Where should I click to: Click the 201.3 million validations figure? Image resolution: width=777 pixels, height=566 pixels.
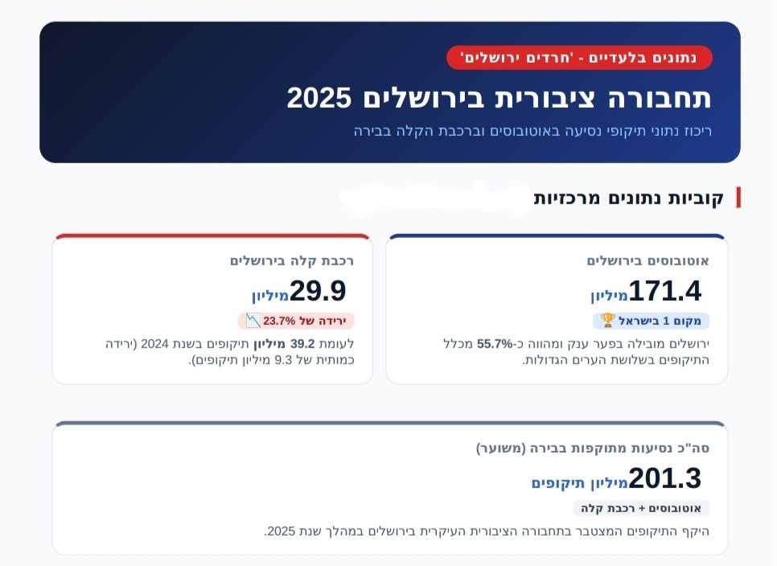(616, 479)
